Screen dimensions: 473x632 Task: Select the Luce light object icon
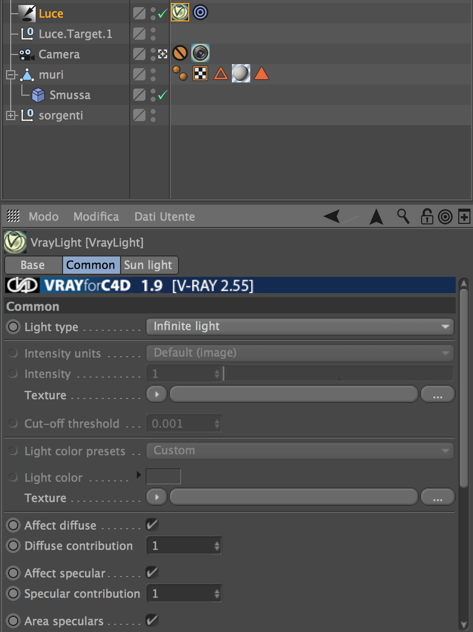(x=27, y=13)
